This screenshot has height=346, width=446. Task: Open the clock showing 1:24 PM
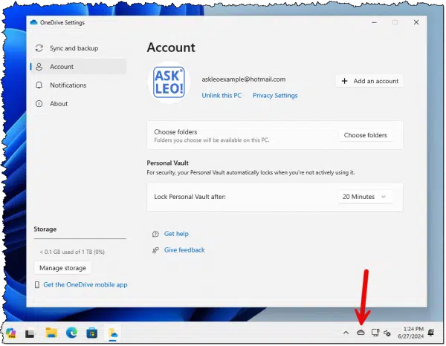point(411,333)
